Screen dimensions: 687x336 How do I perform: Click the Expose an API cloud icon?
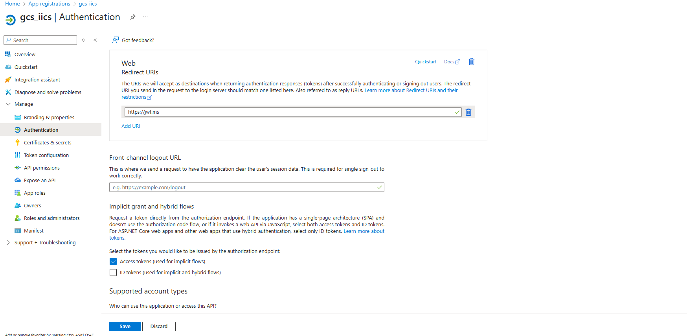pos(17,180)
